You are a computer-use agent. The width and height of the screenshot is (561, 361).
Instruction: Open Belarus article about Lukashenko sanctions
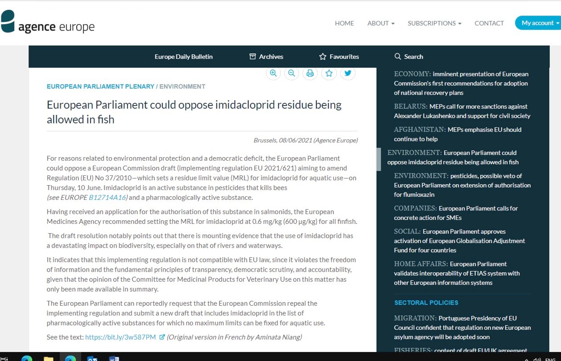pyautogui.click(x=461, y=111)
